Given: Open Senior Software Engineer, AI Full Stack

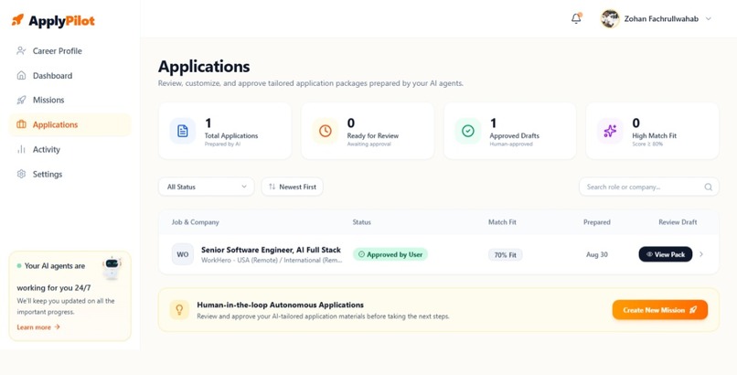Looking at the screenshot, I should 271,250.
